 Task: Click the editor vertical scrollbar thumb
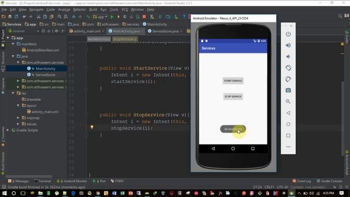pyautogui.click(x=343, y=118)
